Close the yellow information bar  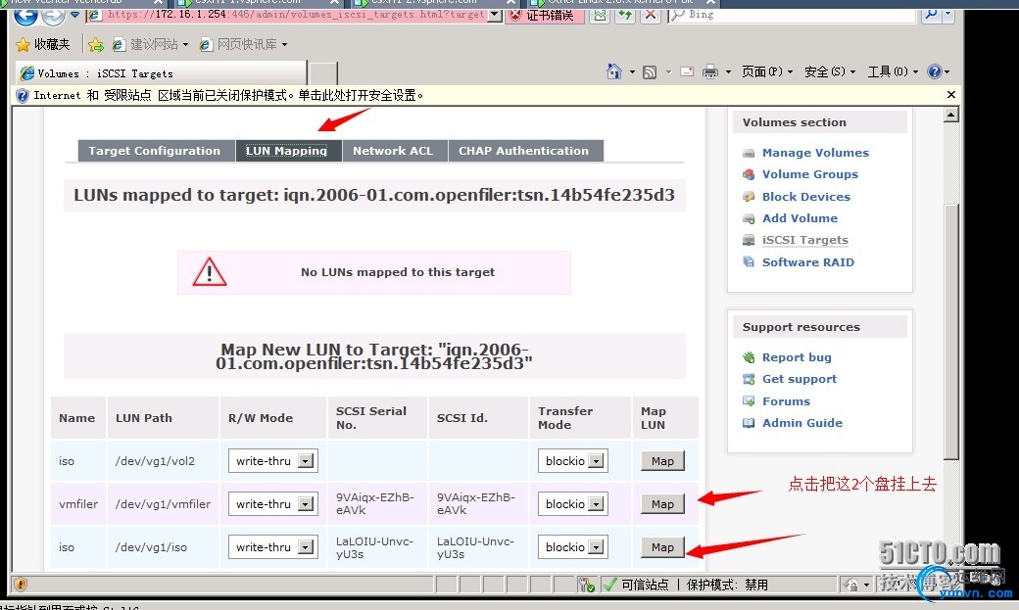(x=950, y=95)
